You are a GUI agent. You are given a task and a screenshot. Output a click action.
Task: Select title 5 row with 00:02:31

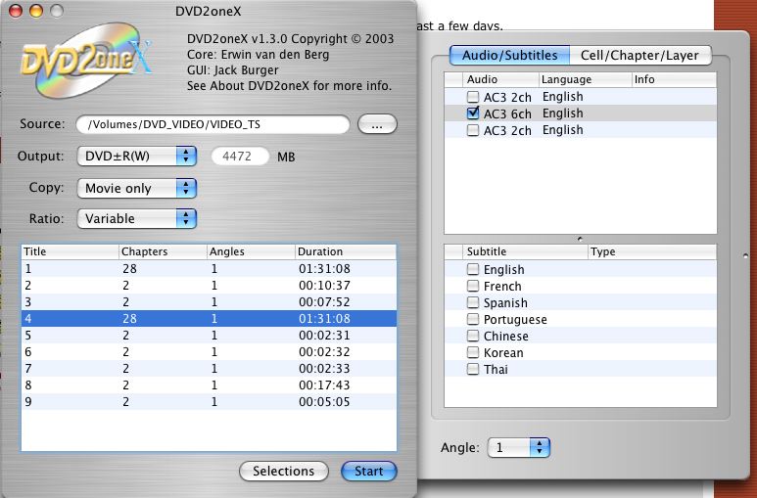click(209, 335)
